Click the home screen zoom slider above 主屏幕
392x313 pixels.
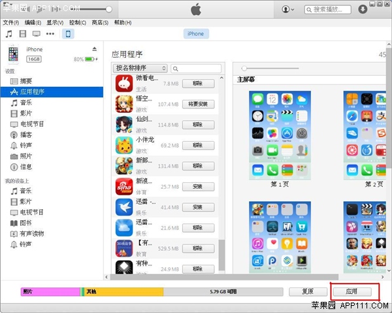pos(244,68)
